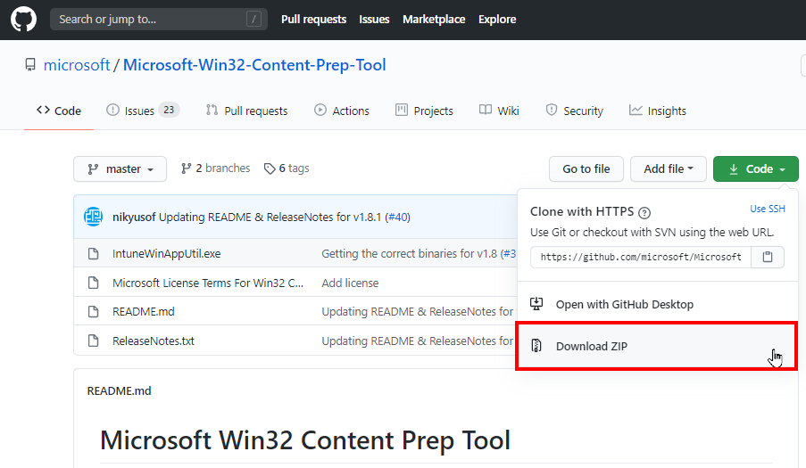Open the Microsoft-Win32-Content-Prep-Tool repo link
Viewport: 806px width, 468px height.
254,65
